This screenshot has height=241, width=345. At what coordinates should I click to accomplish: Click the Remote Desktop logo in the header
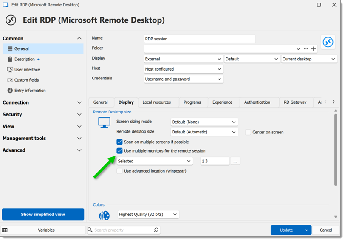point(11,20)
